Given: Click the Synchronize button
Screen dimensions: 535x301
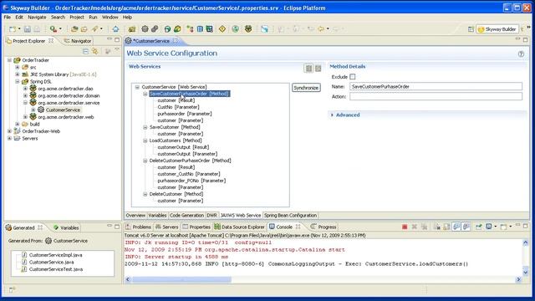Looking at the screenshot, I should (306, 88).
